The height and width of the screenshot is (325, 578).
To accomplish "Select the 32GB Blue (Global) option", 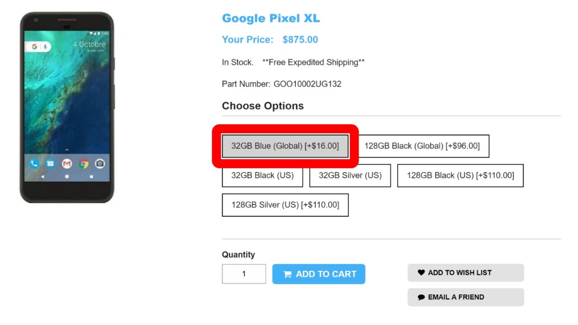I will click(x=285, y=146).
